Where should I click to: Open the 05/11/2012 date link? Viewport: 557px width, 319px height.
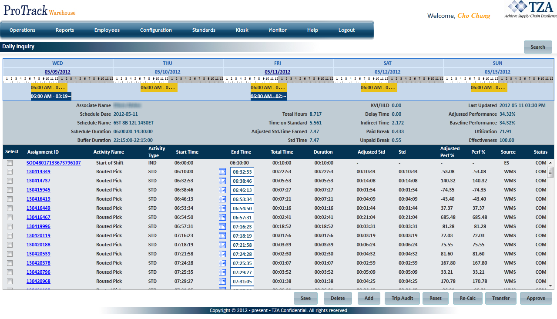(x=278, y=72)
